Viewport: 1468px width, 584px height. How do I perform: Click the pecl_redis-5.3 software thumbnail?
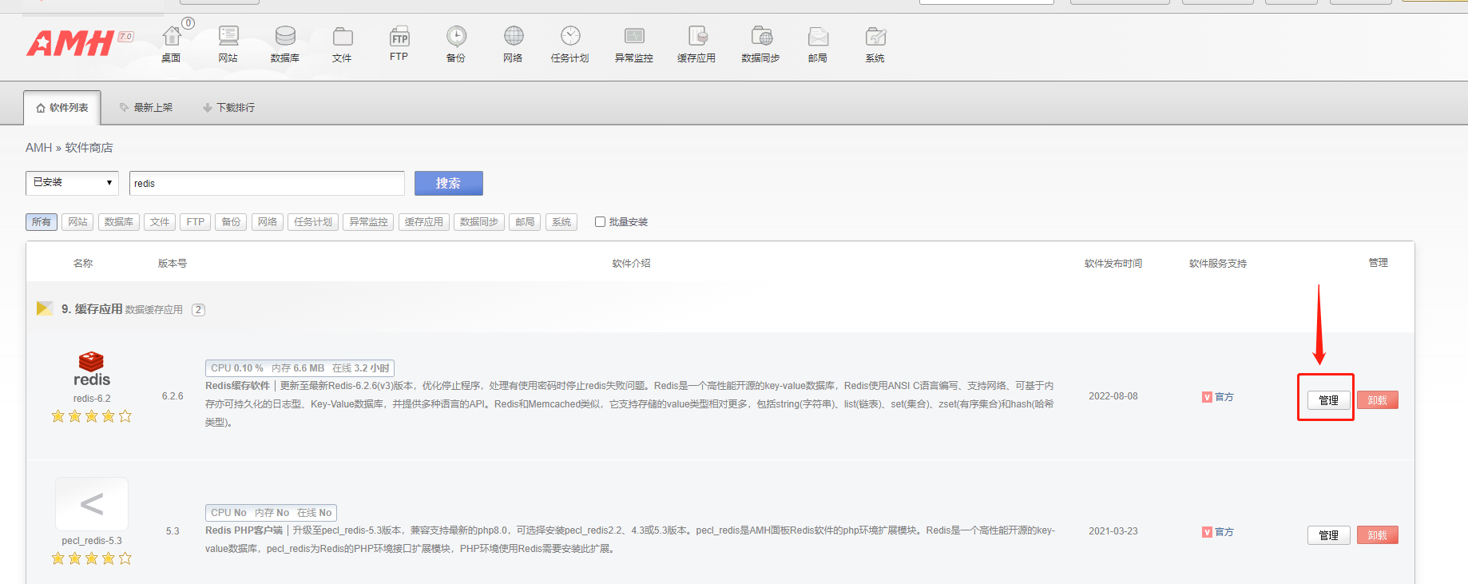(x=92, y=504)
